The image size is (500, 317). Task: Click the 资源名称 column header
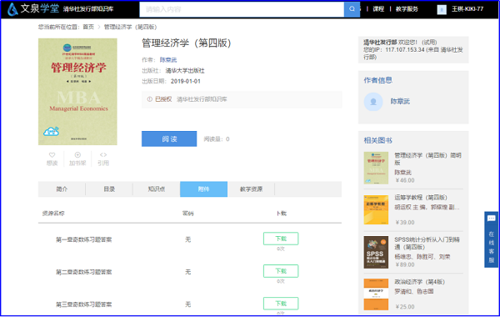point(53,214)
